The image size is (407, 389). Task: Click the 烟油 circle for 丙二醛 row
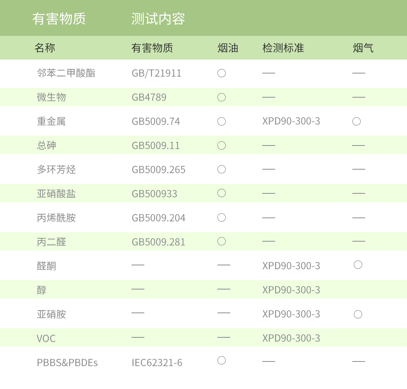pos(222,241)
